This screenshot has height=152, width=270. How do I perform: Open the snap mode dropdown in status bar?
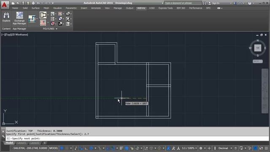pos(71,148)
